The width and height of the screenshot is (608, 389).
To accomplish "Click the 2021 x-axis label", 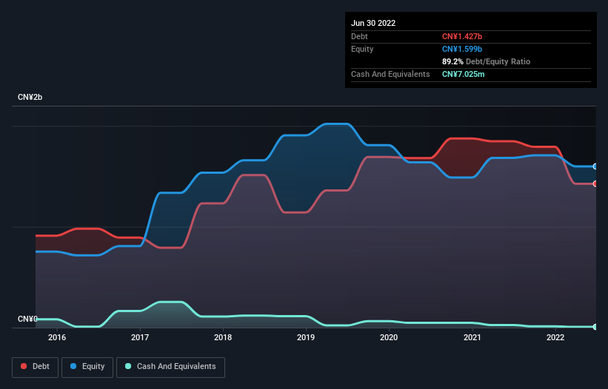I will coord(472,337).
